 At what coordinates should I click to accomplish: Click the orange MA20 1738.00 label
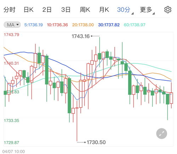click(83, 25)
